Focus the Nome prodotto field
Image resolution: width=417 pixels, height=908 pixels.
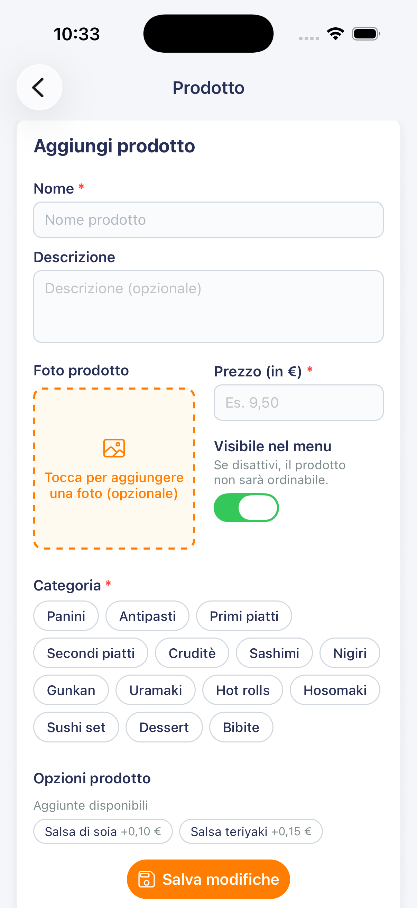tap(208, 220)
